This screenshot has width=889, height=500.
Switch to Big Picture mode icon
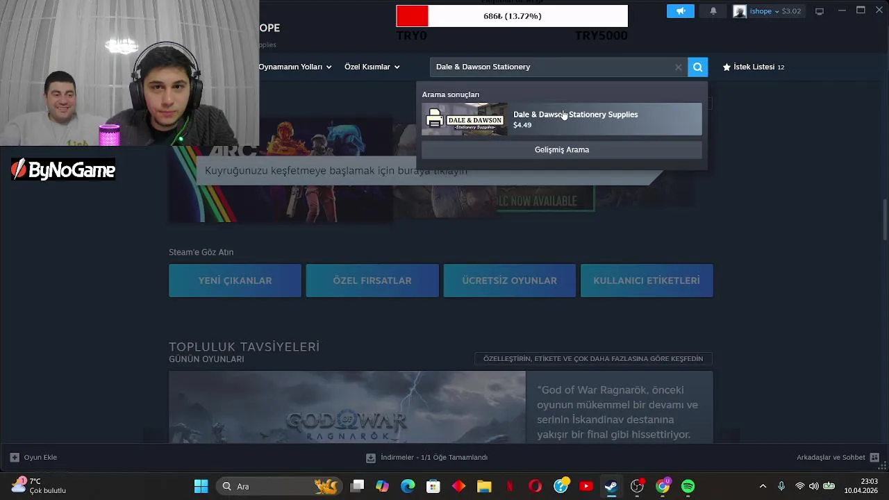tap(820, 11)
